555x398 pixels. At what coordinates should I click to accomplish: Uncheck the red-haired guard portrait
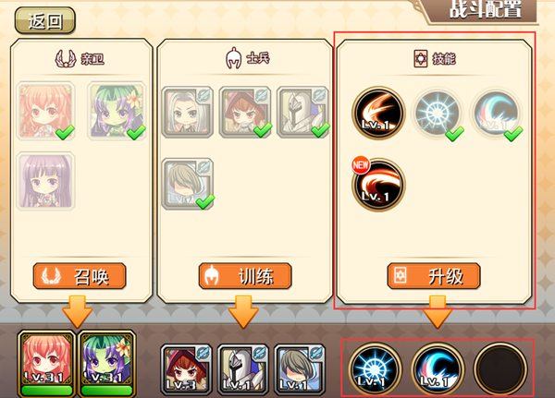45,111
